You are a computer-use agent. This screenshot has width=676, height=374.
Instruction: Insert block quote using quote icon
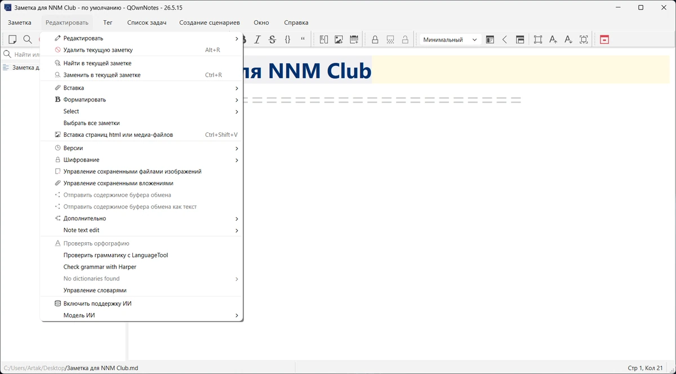[303, 39]
